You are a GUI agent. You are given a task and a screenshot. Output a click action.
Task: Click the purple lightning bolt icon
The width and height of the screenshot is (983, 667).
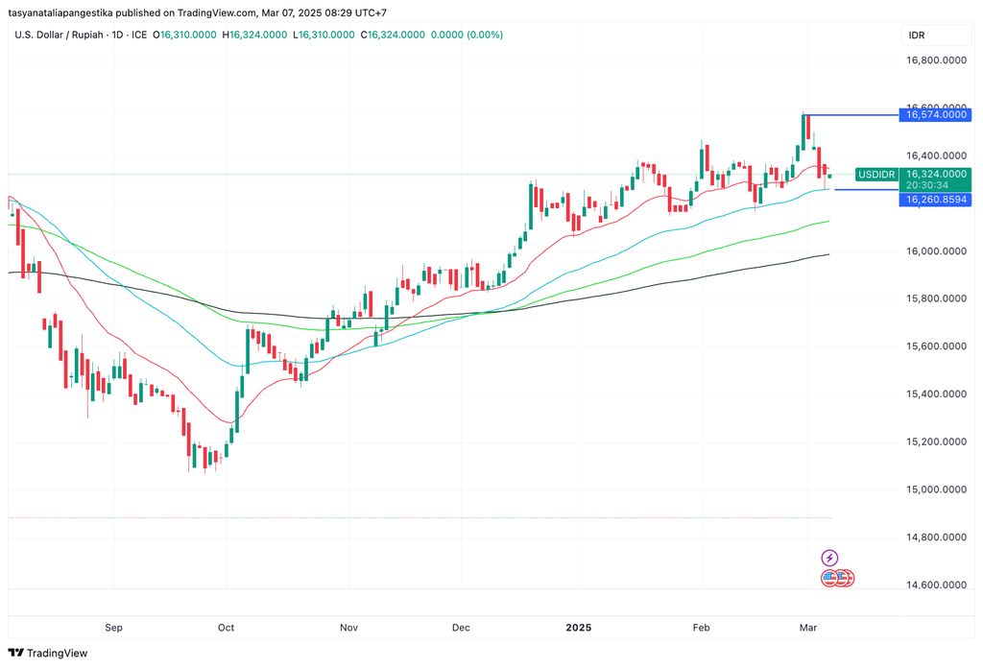tap(829, 558)
